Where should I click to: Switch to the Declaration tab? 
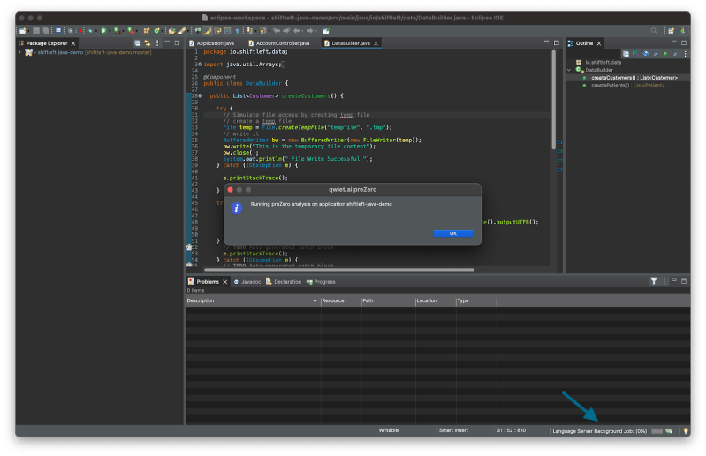point(284,281)
